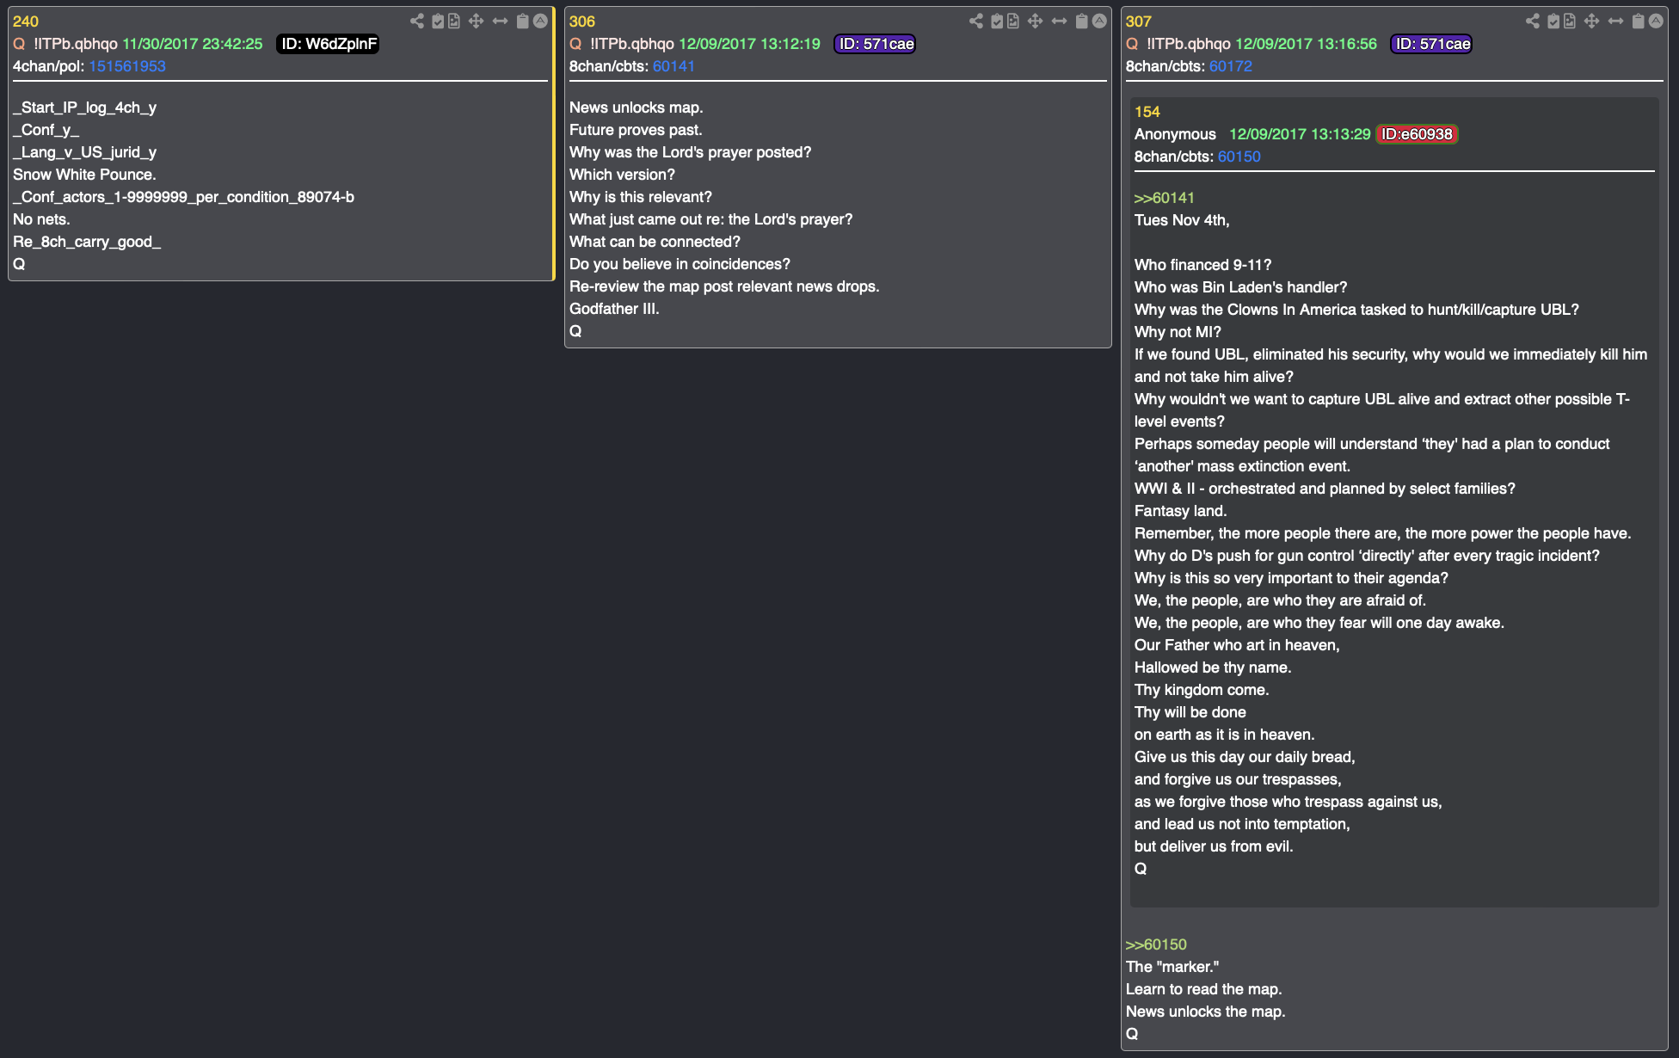1679x1058 pixels.
Task: Collapse post 307 with the chevron-up circle
Action: click(1656, 21)
